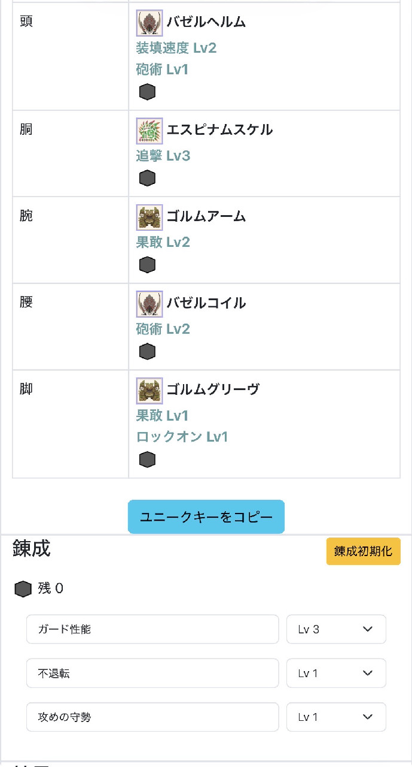This screenshot has height=767, width=412.
Task: Click the バゼルヘルム monster icon
Action: coord(149,23)
